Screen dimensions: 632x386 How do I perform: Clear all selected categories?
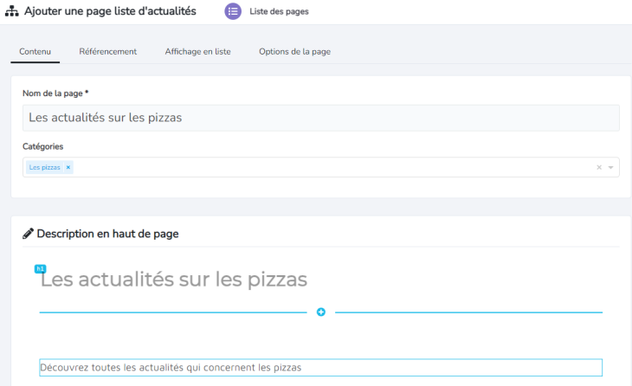598,167
